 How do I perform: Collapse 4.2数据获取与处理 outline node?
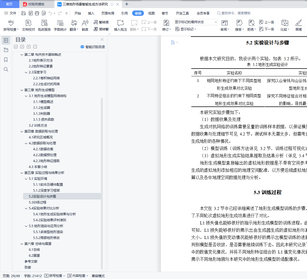26,143
